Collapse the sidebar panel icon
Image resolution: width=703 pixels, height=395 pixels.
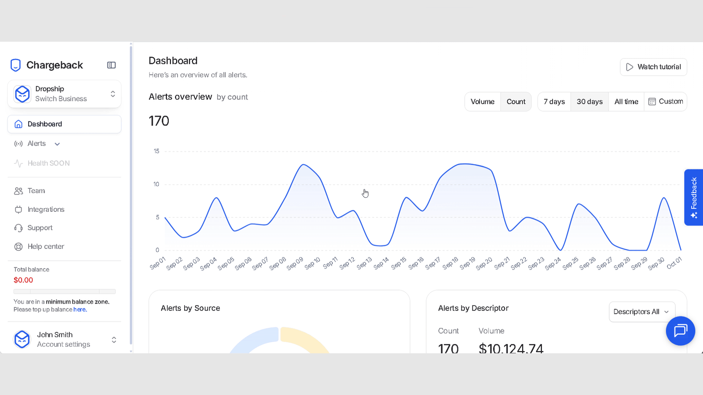[x=111, y=65]
